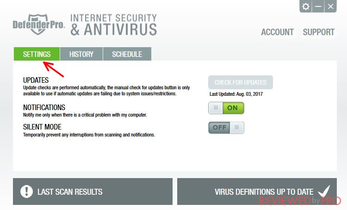This screenshot has height=210, width=347.
Task: Select the Settings tab
Action: tap(37, 54)
